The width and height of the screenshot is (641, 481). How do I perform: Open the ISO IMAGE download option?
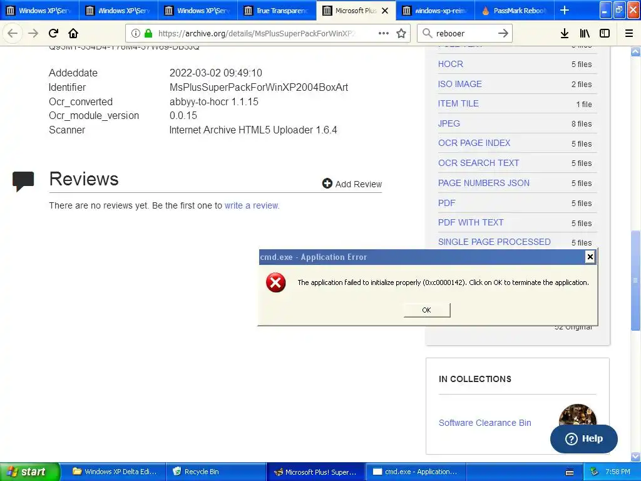click(x=460, y=84)
